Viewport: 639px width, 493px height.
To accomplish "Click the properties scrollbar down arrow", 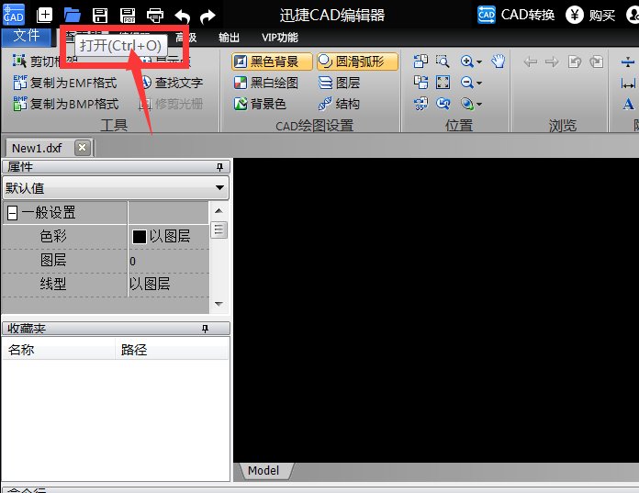I will tap(219, 304).
